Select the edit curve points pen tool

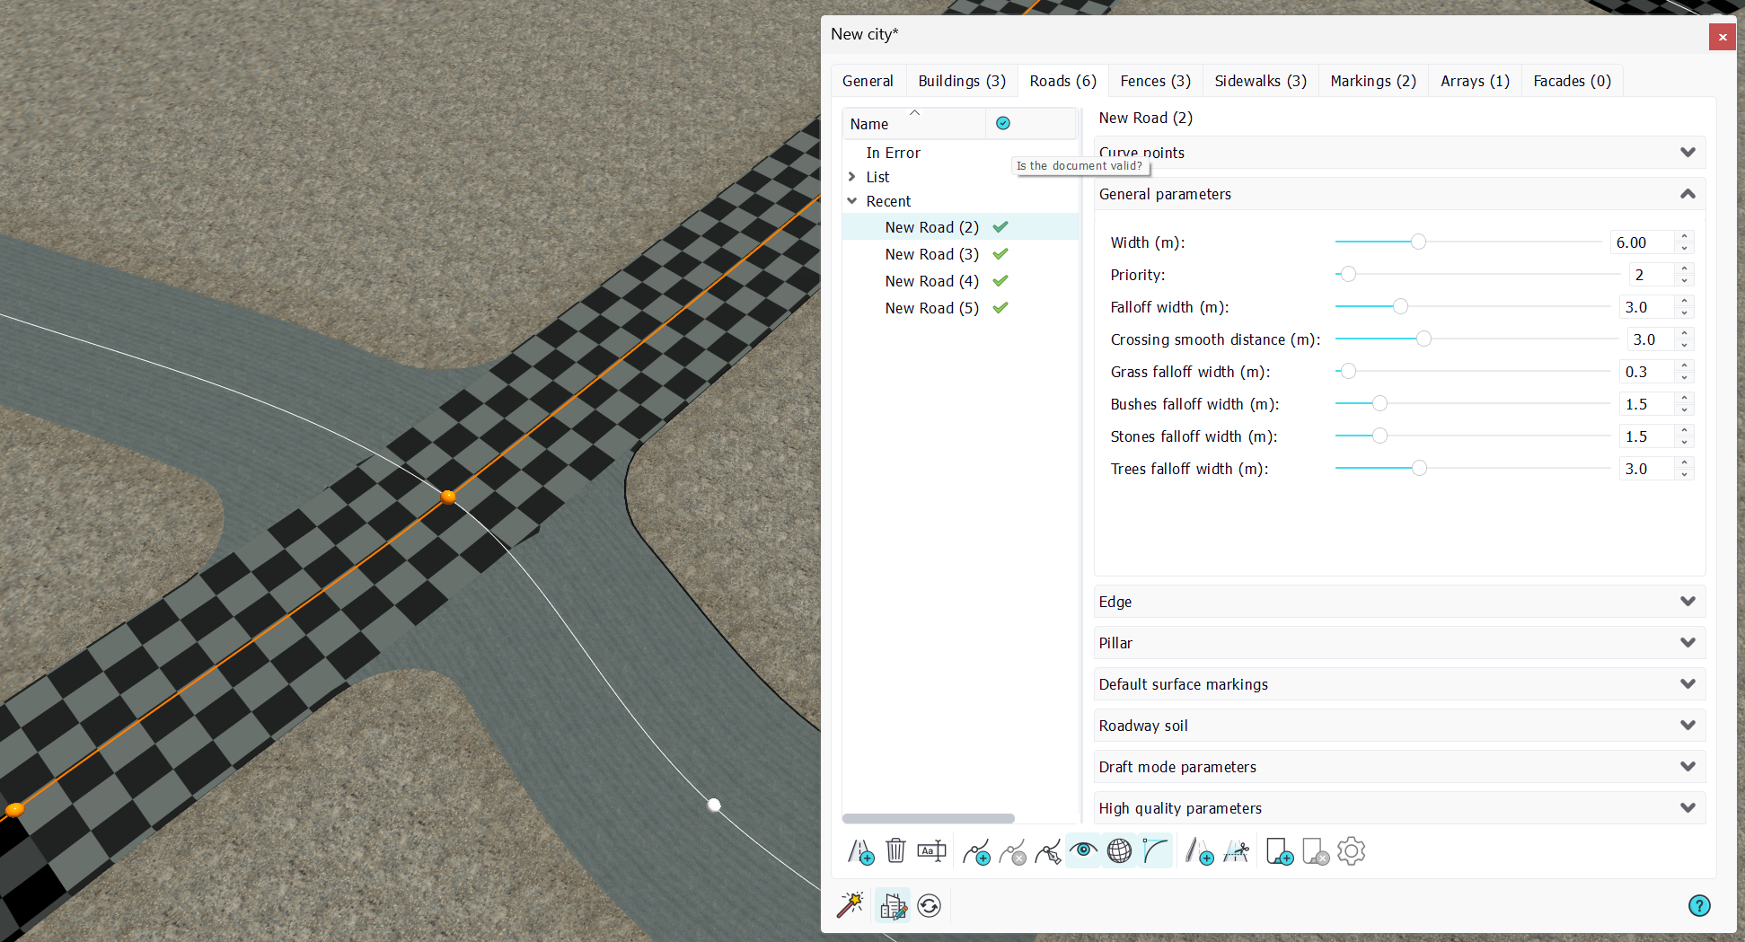point(1048,851)
